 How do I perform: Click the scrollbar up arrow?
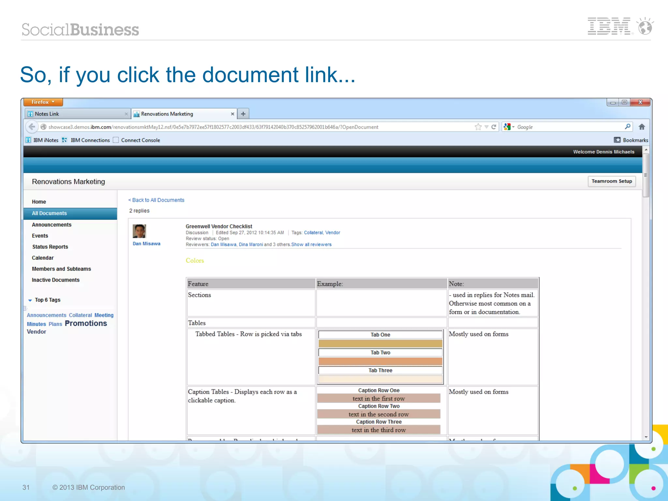pos(646,149)
